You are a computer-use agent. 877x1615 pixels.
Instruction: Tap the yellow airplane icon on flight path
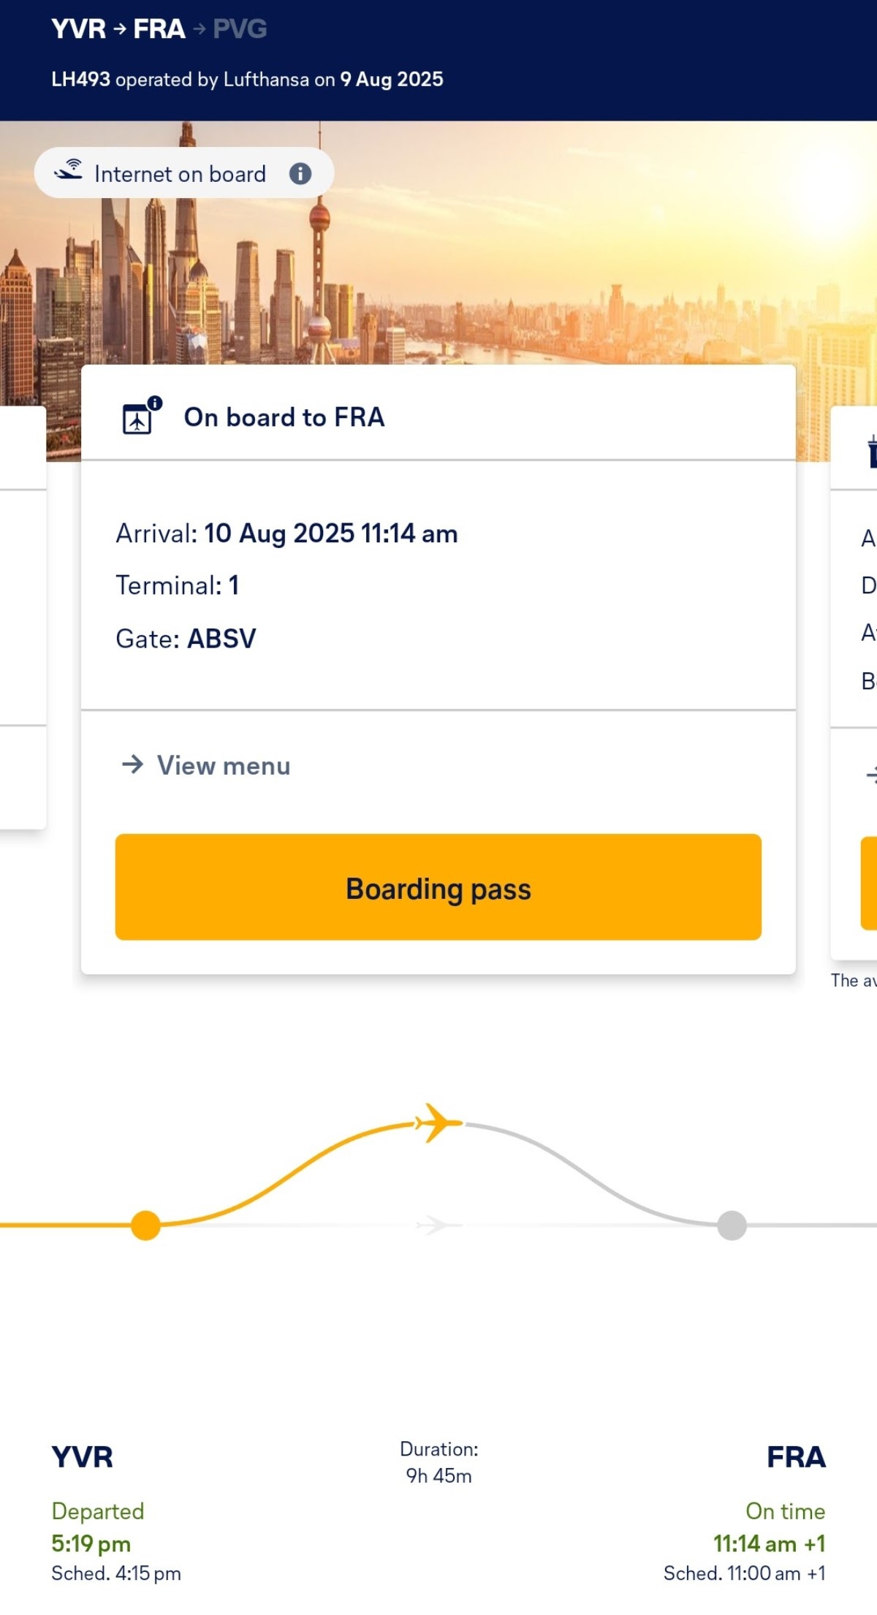point(438,1122)
